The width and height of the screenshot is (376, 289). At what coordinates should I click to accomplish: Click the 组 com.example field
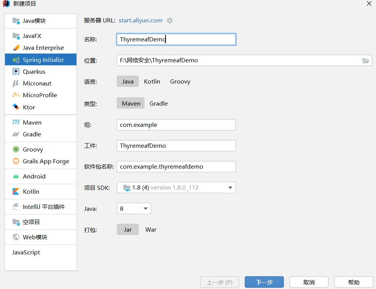(x=176, y=125)
